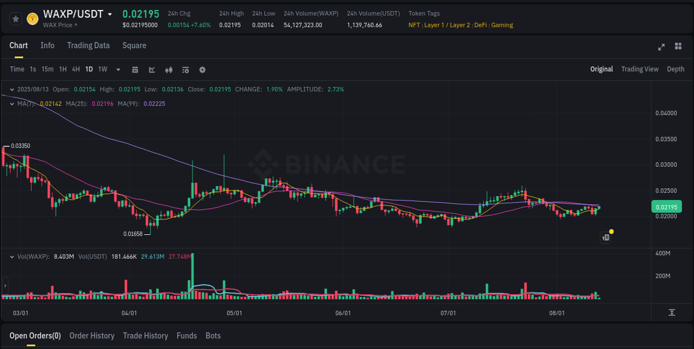Click the NFT token tag link

click(413, 25)
